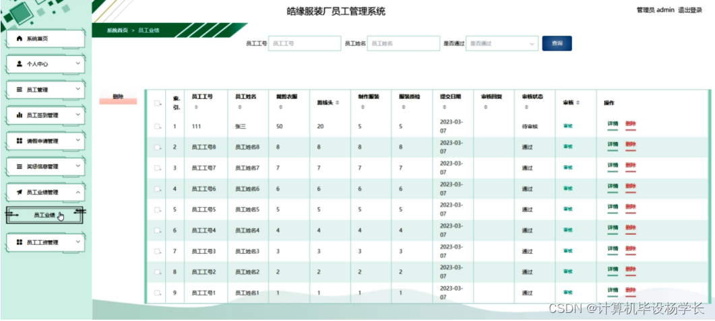
Task: Click the list icon beside 员工管理
Action: (19, 90)
